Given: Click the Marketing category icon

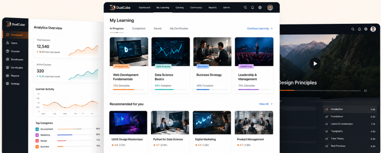Looking at the screenshot, I should coord(37,135).
